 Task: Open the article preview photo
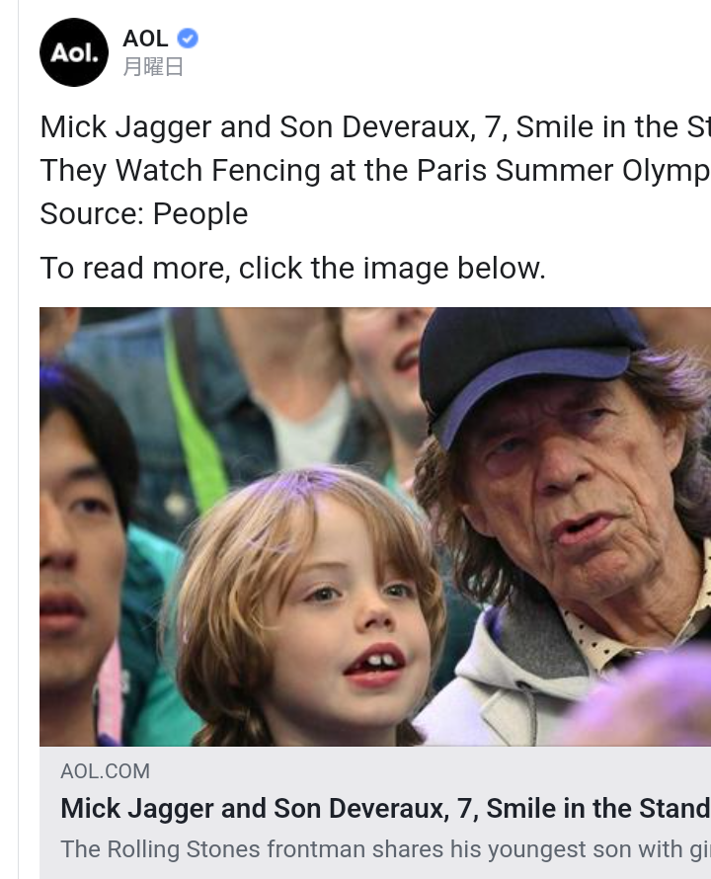tap(375, 526)
